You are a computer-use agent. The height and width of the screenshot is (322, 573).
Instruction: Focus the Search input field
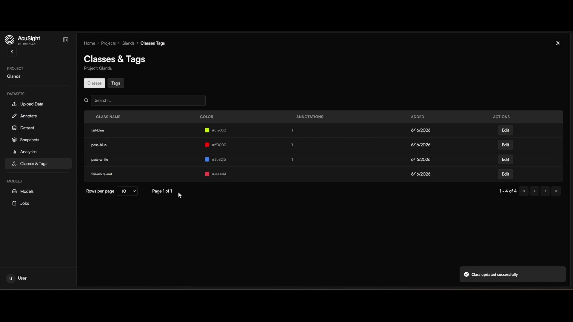pos(148,100)
